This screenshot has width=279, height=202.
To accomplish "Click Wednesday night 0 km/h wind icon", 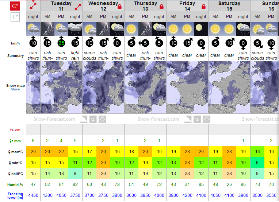I will 117,42.
